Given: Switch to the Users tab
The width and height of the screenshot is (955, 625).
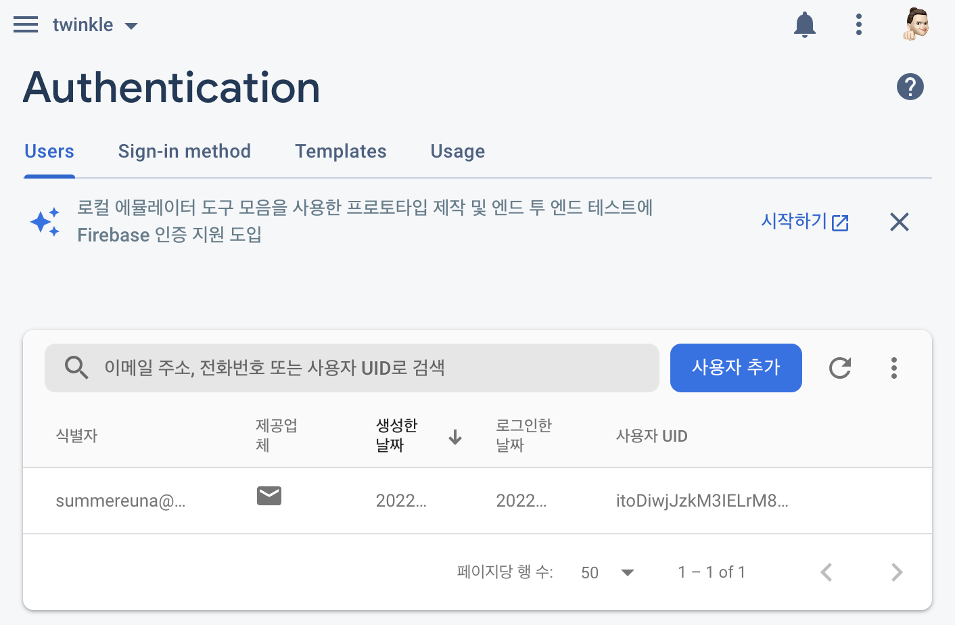Looking at the screenshot, I should click(x=49, y=152).
